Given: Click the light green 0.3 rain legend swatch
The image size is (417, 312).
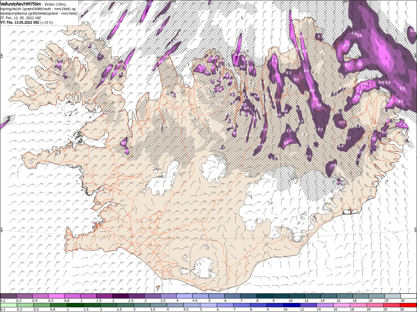Looking at the screenshot, I should click(25, 305).
